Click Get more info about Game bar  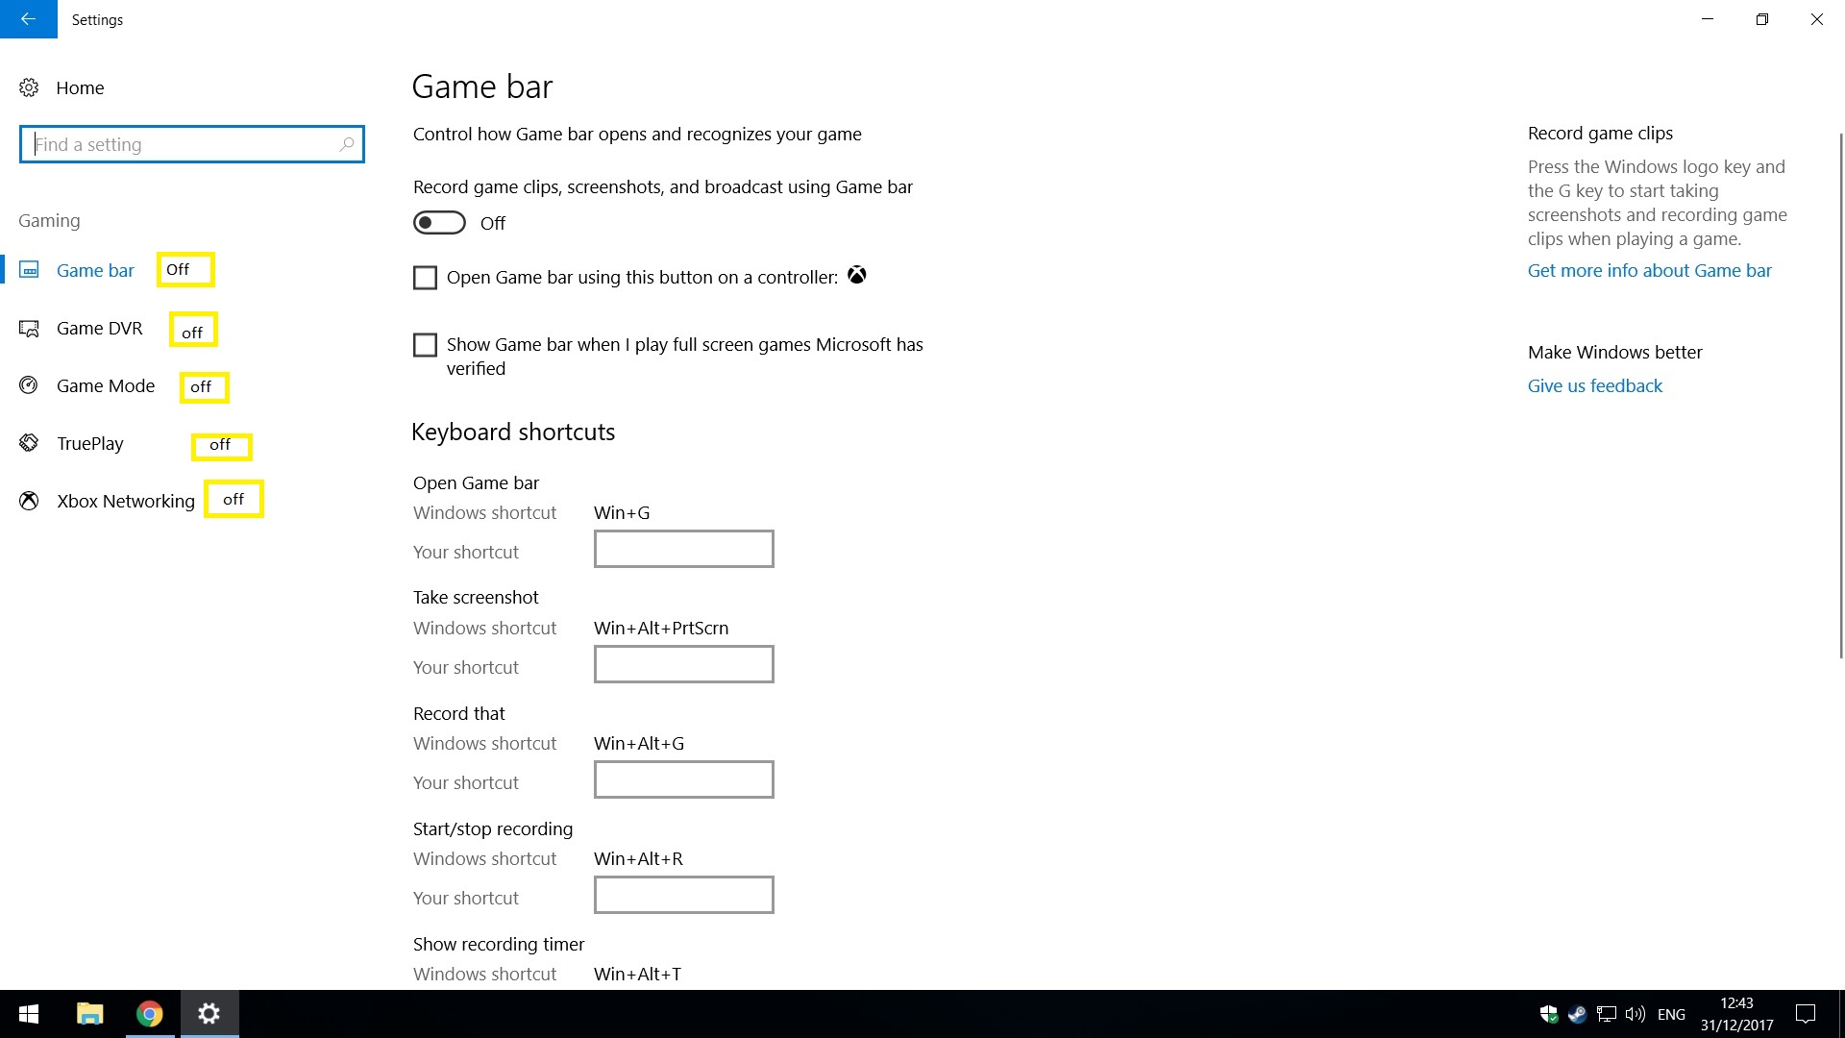(x=1649, y=270)
